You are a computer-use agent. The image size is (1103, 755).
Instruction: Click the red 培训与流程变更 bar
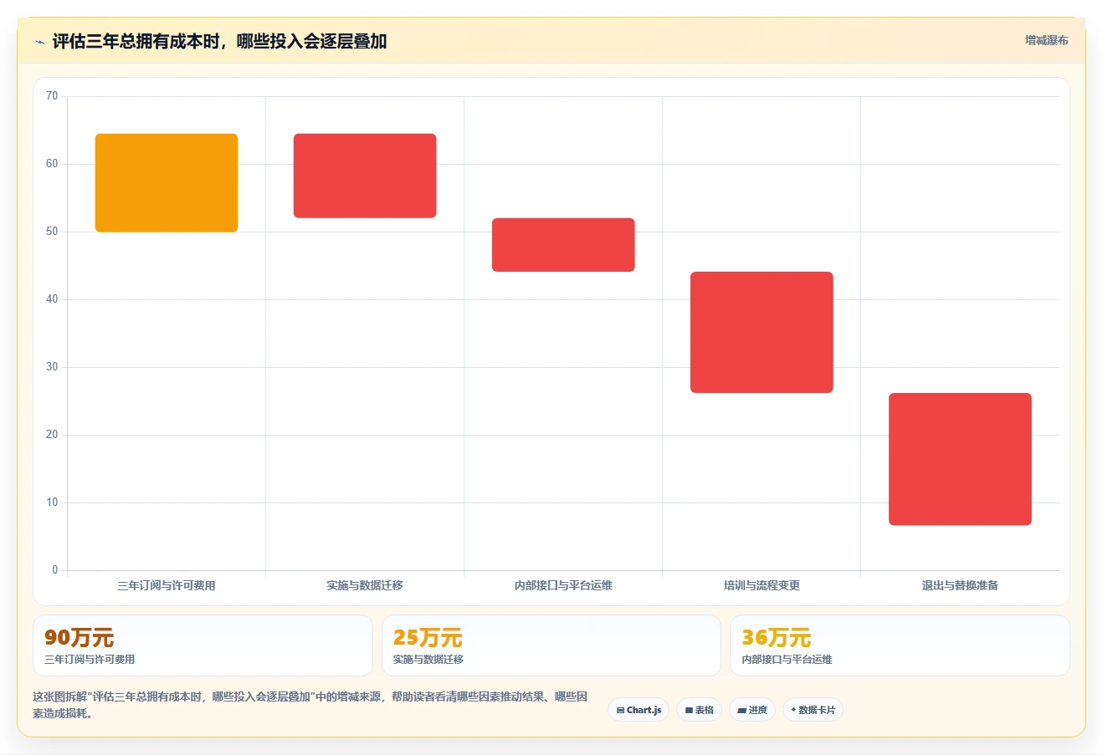762,332
